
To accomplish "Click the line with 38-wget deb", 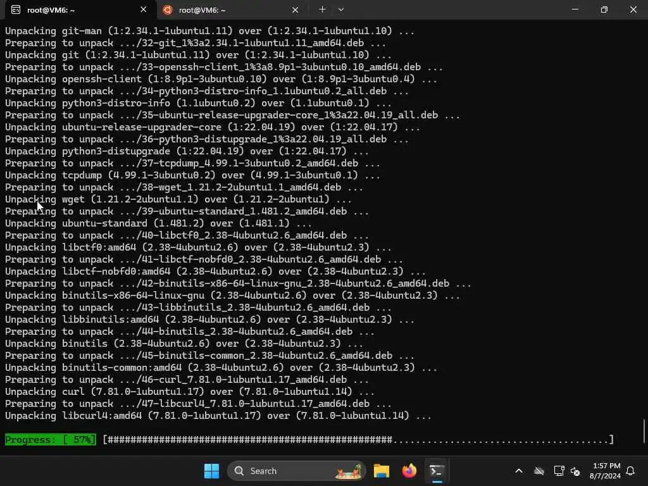I will [184, 187].
